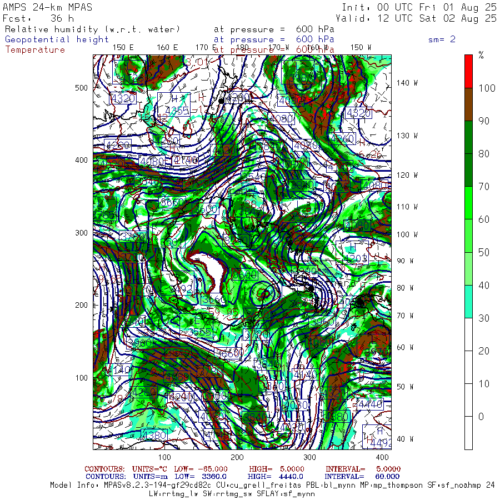Click the blue 'at pressure = 600 hPa' text

click(x=274, y=39)
